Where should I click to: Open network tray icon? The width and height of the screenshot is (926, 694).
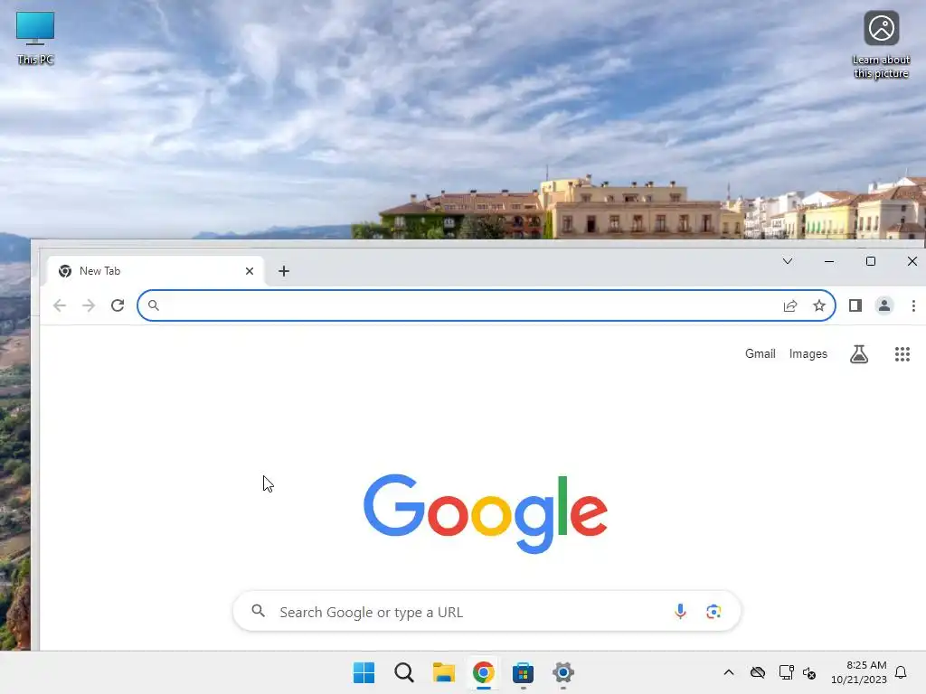click(786, 672)
